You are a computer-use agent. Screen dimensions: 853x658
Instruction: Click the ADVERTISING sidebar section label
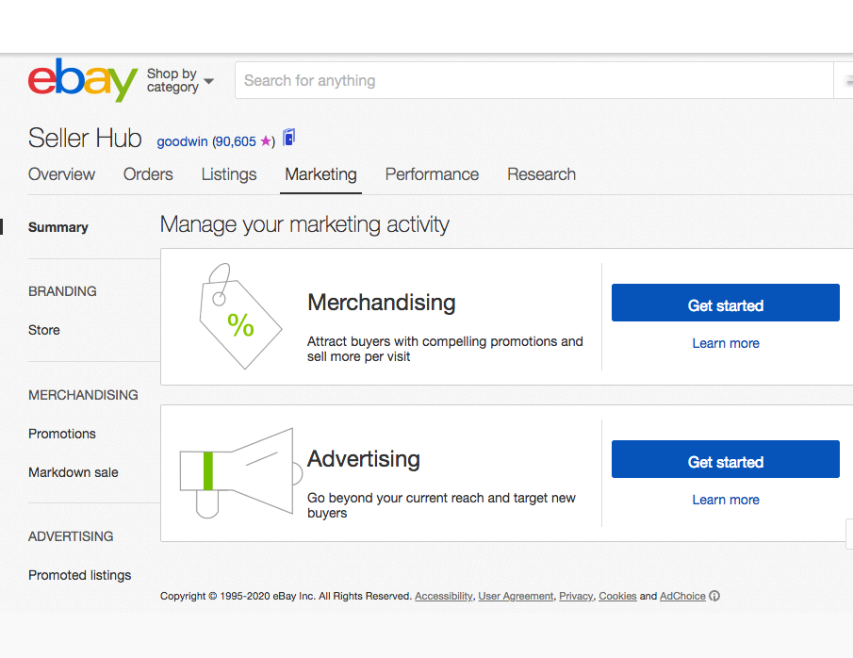pos(71,536)
